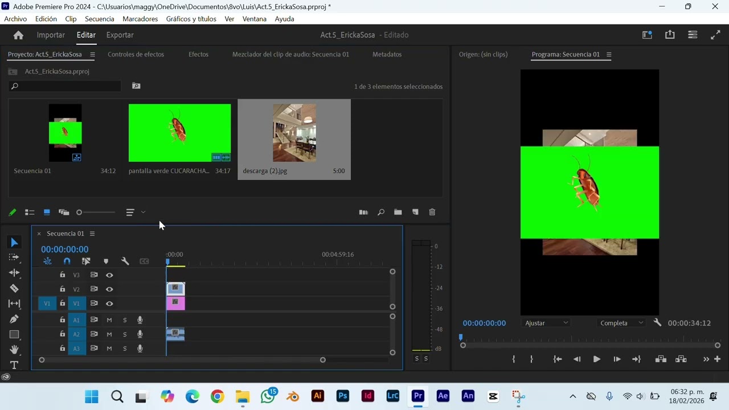Switch to Efectos tab
Image resolution: width=729 pixels, height=410 pixels.
tap(198, 55)
